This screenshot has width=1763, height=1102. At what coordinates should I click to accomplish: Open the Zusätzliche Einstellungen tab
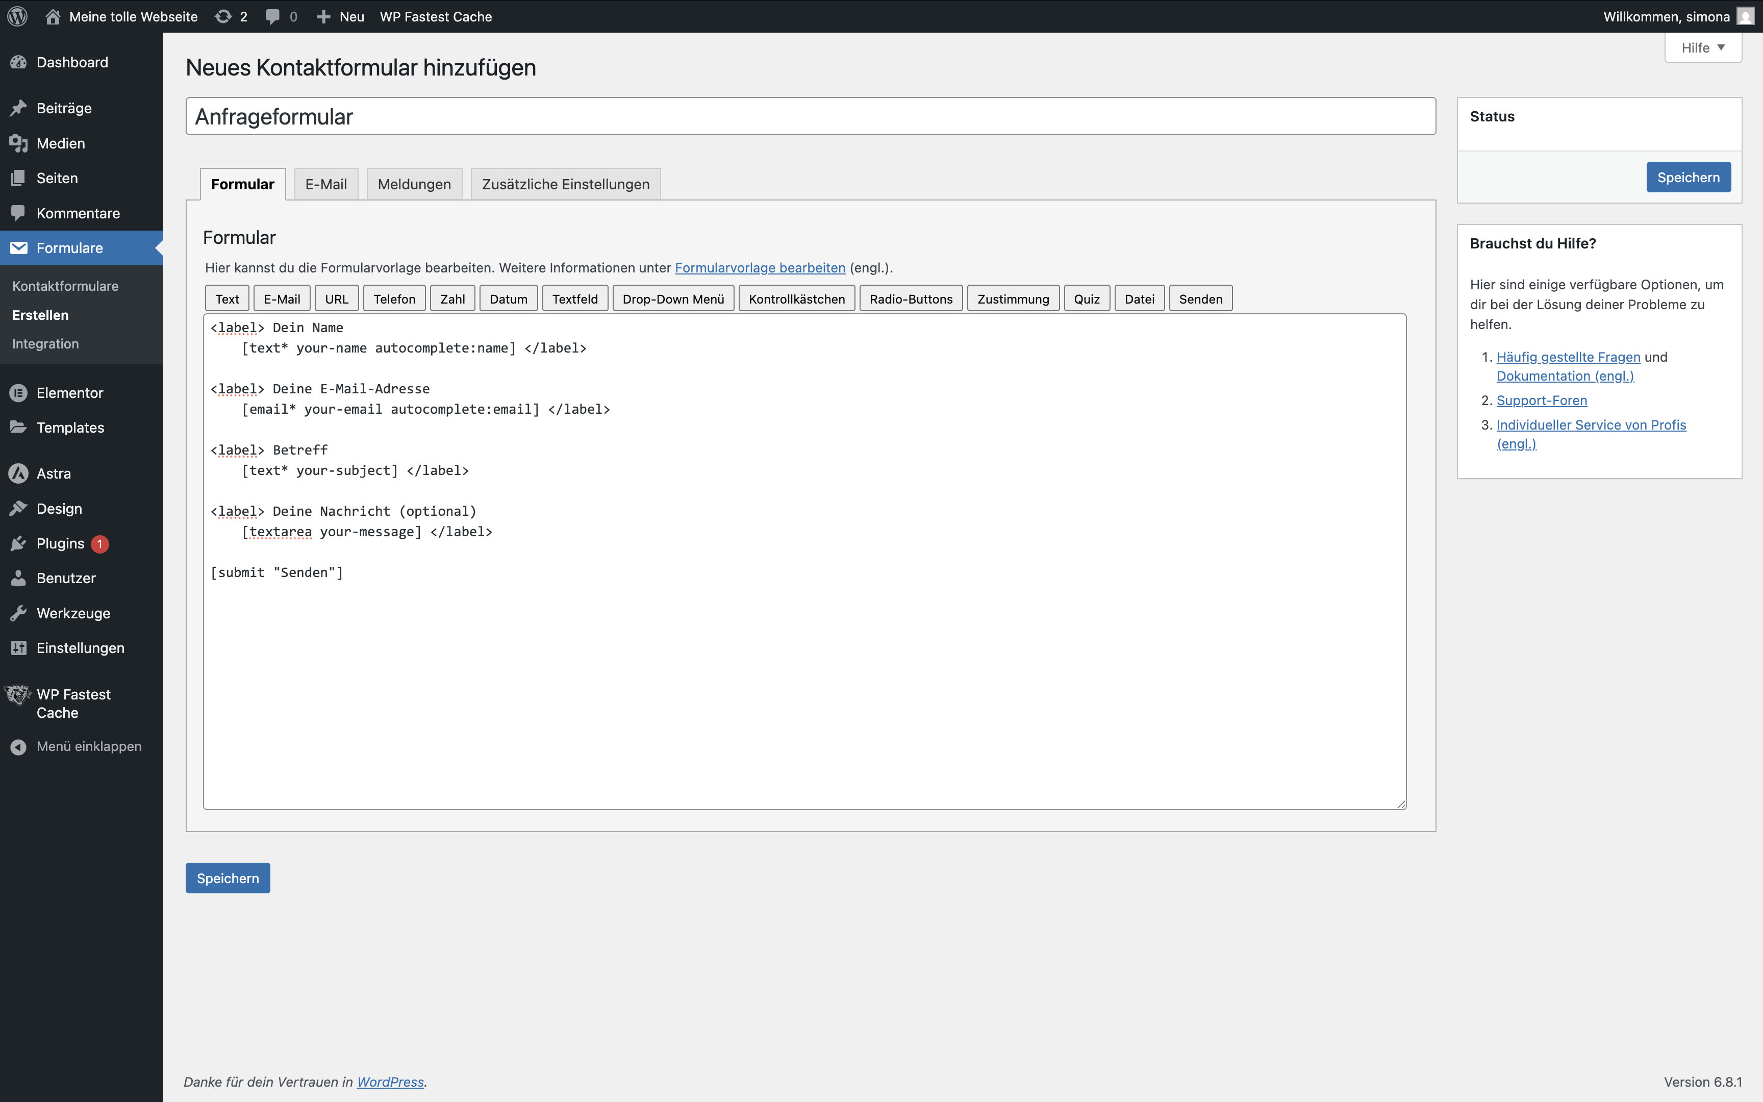565,184
